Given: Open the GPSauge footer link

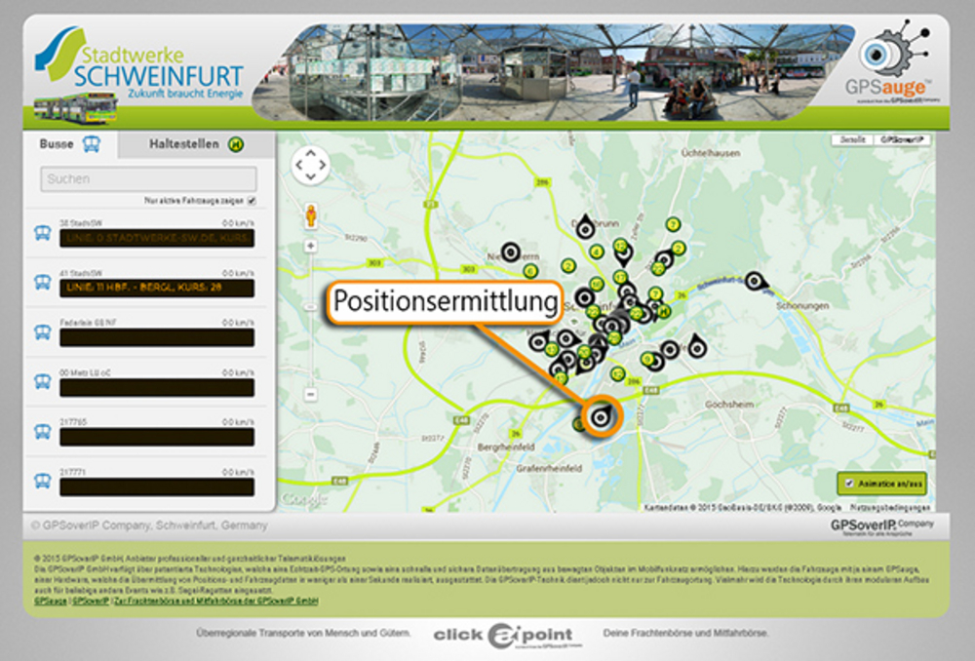Looking at the screenshot, I should click(x=51, y=602).
